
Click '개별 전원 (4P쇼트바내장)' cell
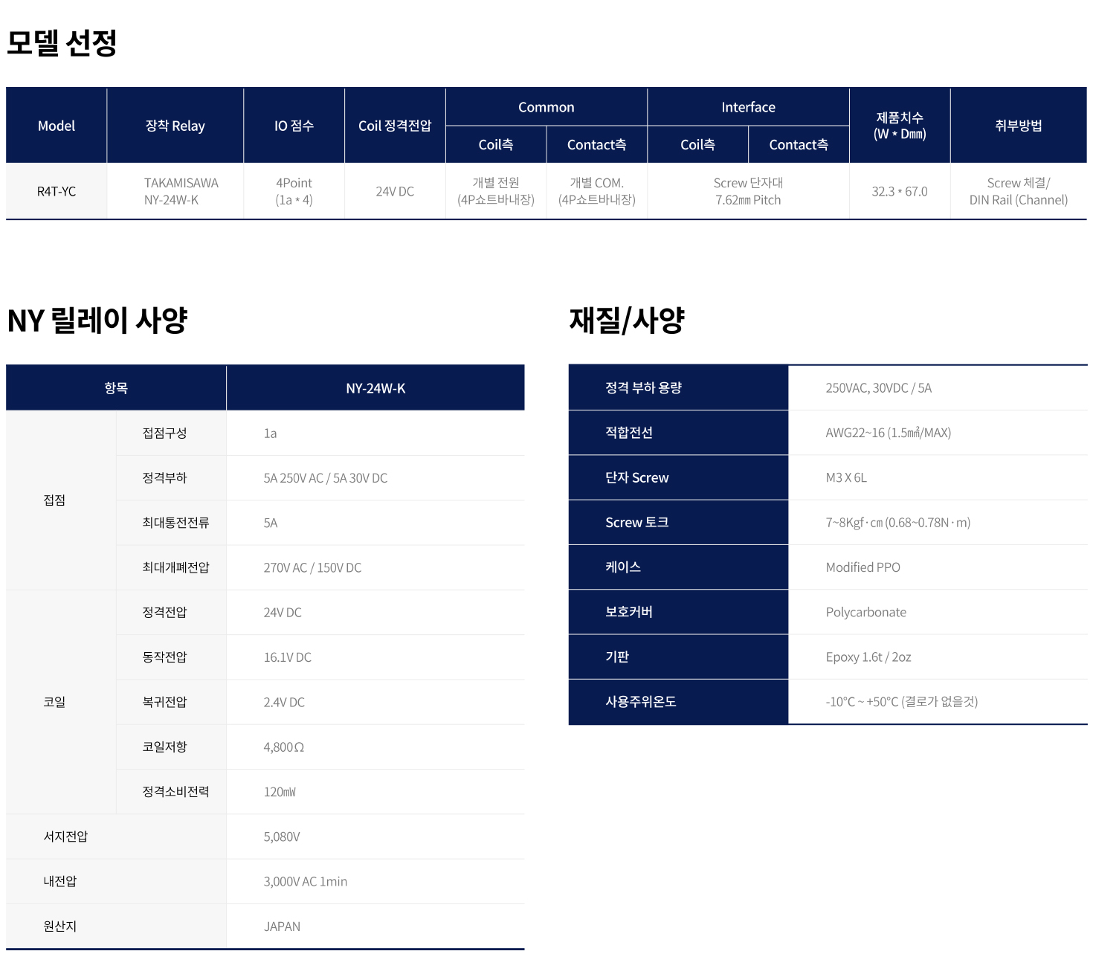[496, 191]
